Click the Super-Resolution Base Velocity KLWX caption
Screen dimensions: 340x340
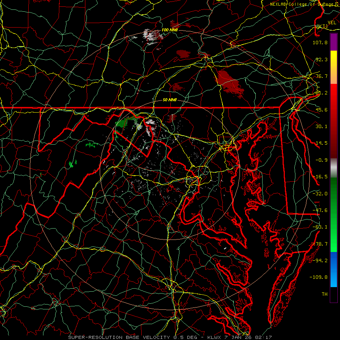[170, 337]
